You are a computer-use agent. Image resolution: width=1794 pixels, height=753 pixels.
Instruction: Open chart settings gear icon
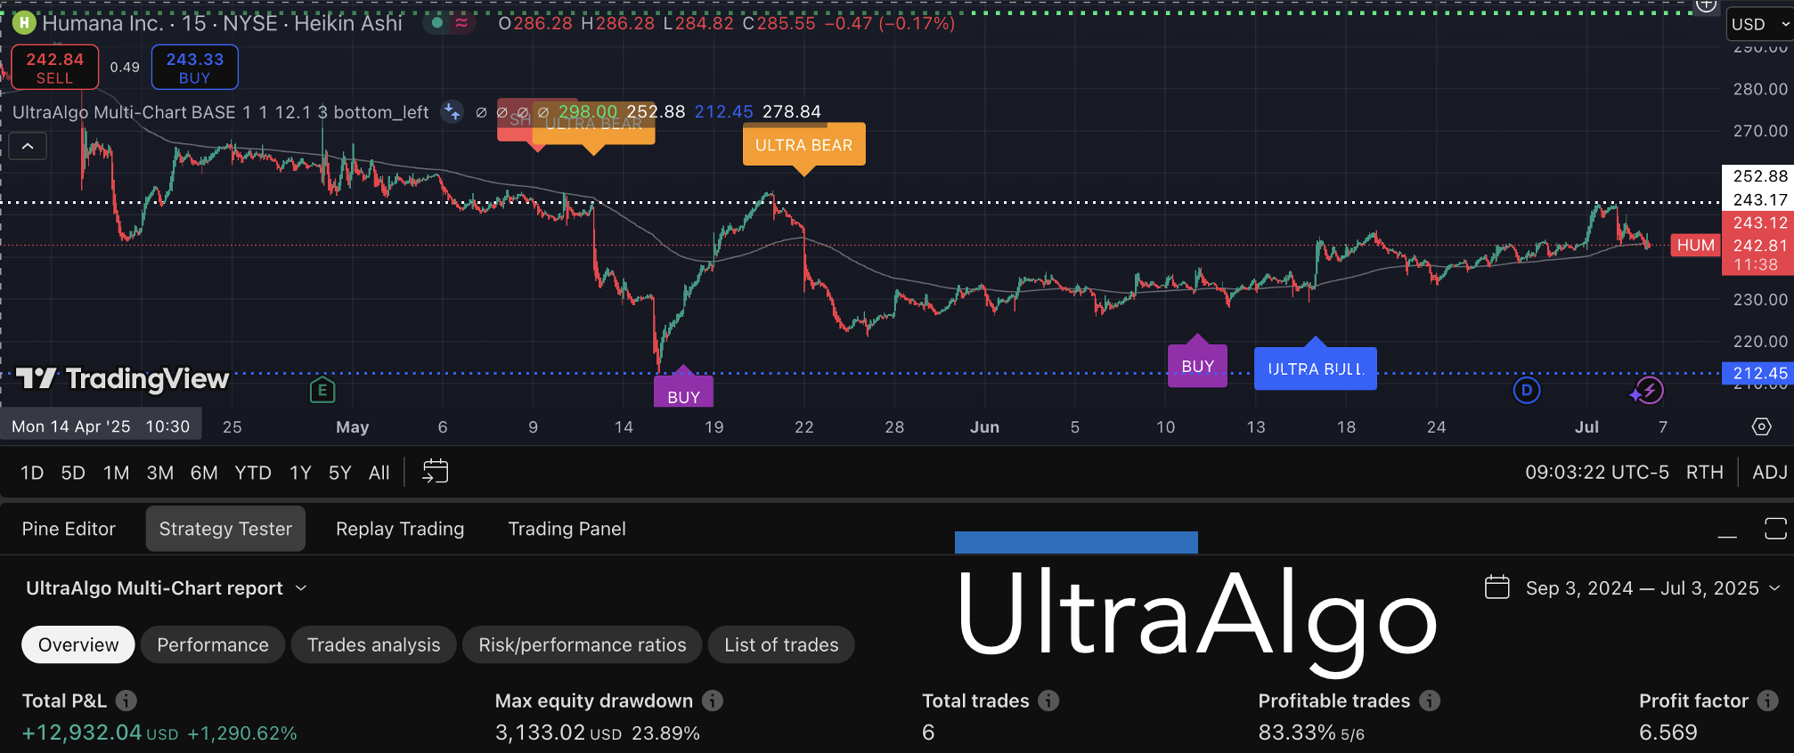(1761, 426)
